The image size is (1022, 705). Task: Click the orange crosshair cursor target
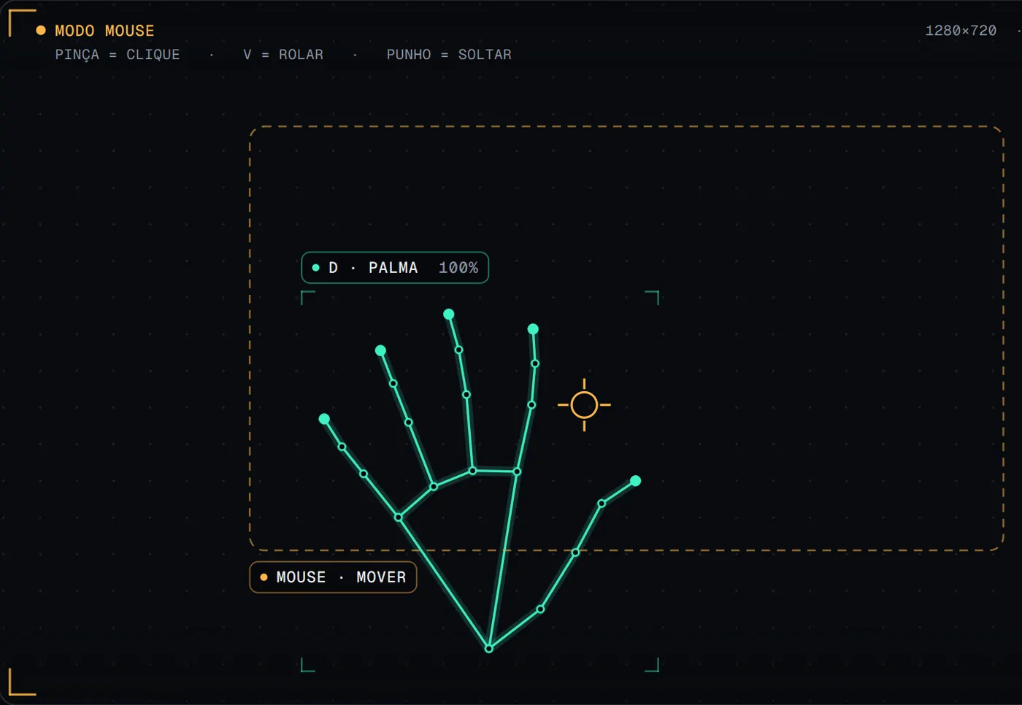584,405
